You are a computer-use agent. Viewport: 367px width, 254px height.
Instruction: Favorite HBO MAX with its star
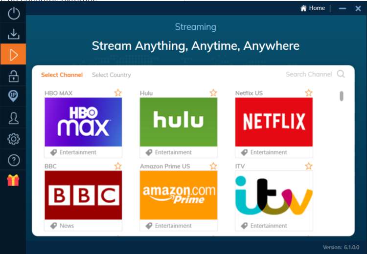(x=118, y=93)
